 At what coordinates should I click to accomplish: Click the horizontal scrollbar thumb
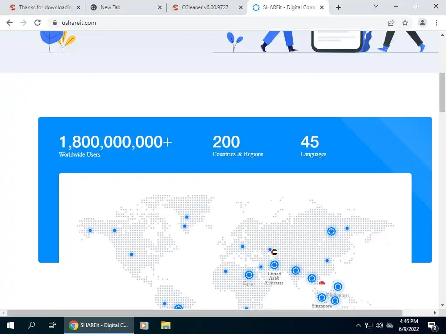(x=205, y=313)
